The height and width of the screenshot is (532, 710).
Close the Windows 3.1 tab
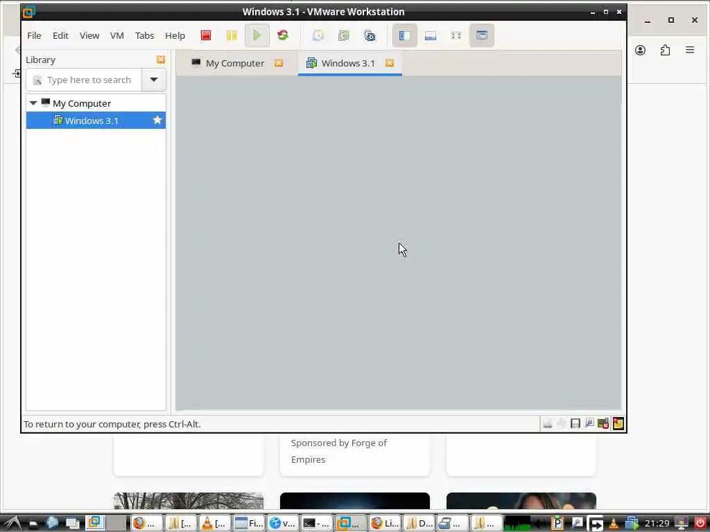click(x=390, y=63)
